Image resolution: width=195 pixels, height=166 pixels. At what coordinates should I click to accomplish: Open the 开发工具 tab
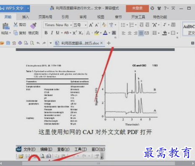click(138, 17)
